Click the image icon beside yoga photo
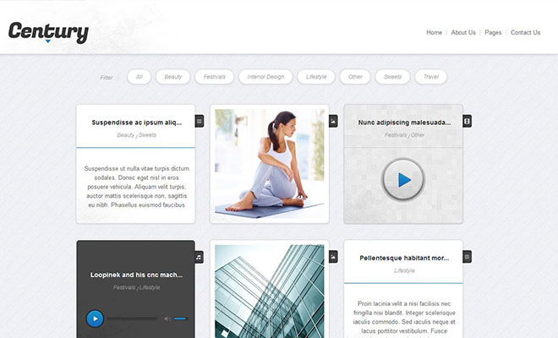 point(333,122)
